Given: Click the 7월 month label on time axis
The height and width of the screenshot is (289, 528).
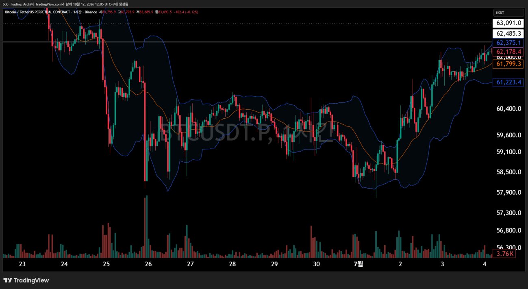Looking at the screenshot, I should 358,264.
